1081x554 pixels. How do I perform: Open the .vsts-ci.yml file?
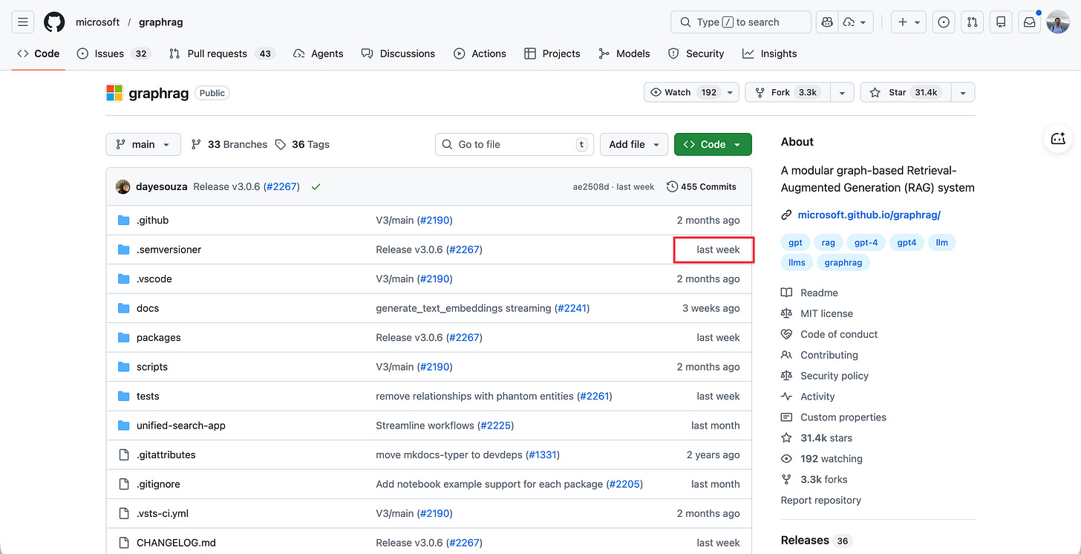pyautogui.click(x=162, y=513)
